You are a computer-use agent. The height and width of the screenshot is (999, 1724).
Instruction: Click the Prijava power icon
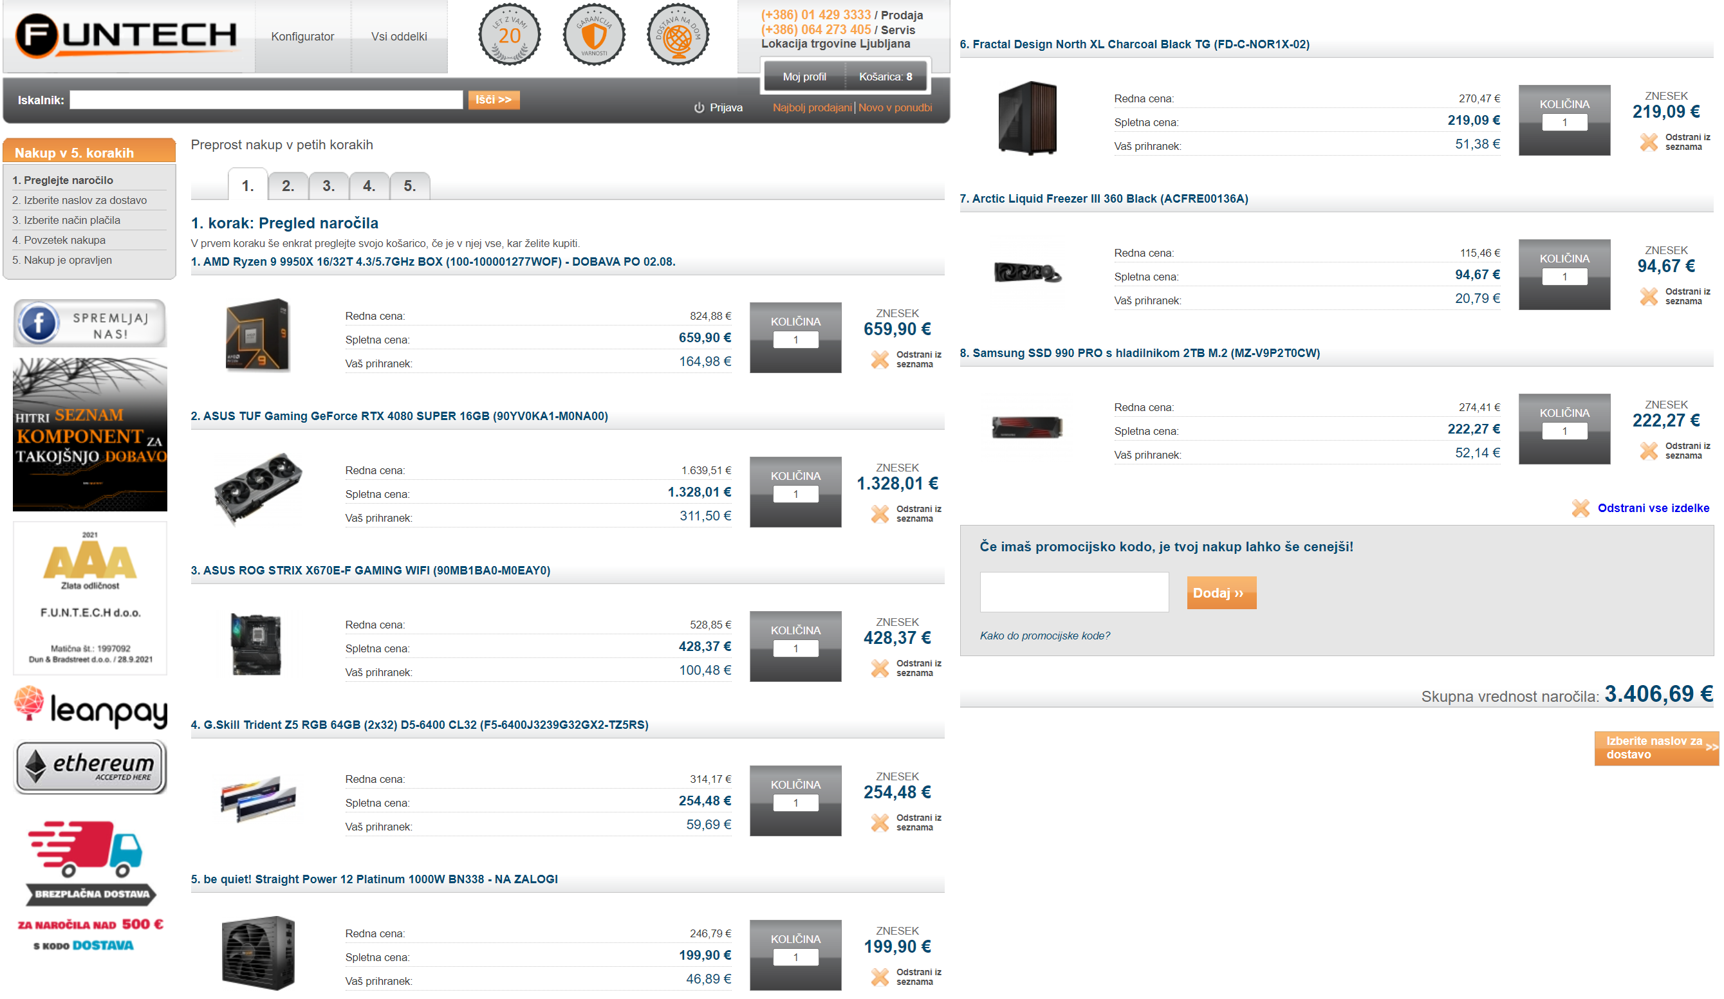[x=698, y=107]
